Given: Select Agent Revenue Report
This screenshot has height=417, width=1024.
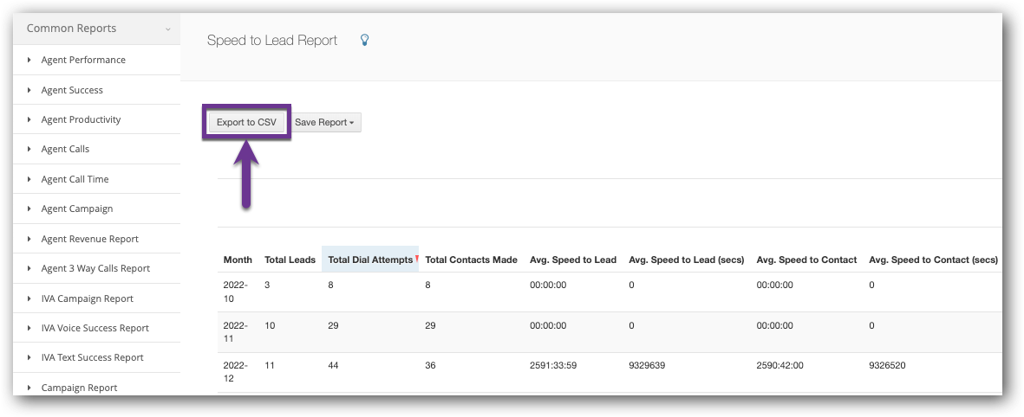Looking at the screenshot, I should 89,239.
